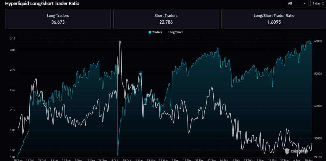Click the 3.17 maximum label on left axis
This screenshot has width=326, height=161.
(x=13, y=39)
